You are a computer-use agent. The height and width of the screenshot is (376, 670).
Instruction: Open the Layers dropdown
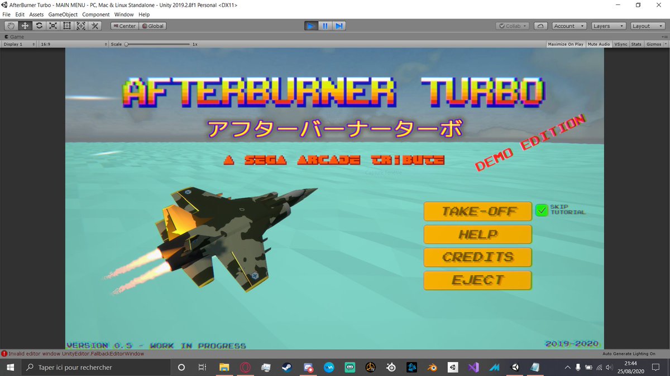pos(608,26)
